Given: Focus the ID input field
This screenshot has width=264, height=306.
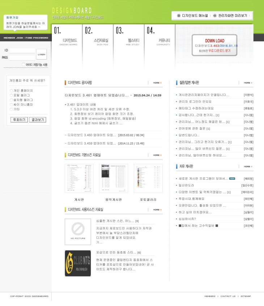Looking at the screenshot, I should 22,50.
